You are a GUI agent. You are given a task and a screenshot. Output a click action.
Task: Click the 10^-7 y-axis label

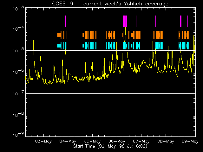[x=18, y=93]
